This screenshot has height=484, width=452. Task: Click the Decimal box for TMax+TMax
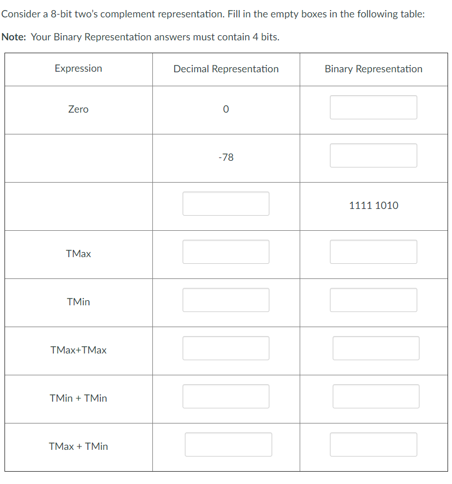[226, 348]
